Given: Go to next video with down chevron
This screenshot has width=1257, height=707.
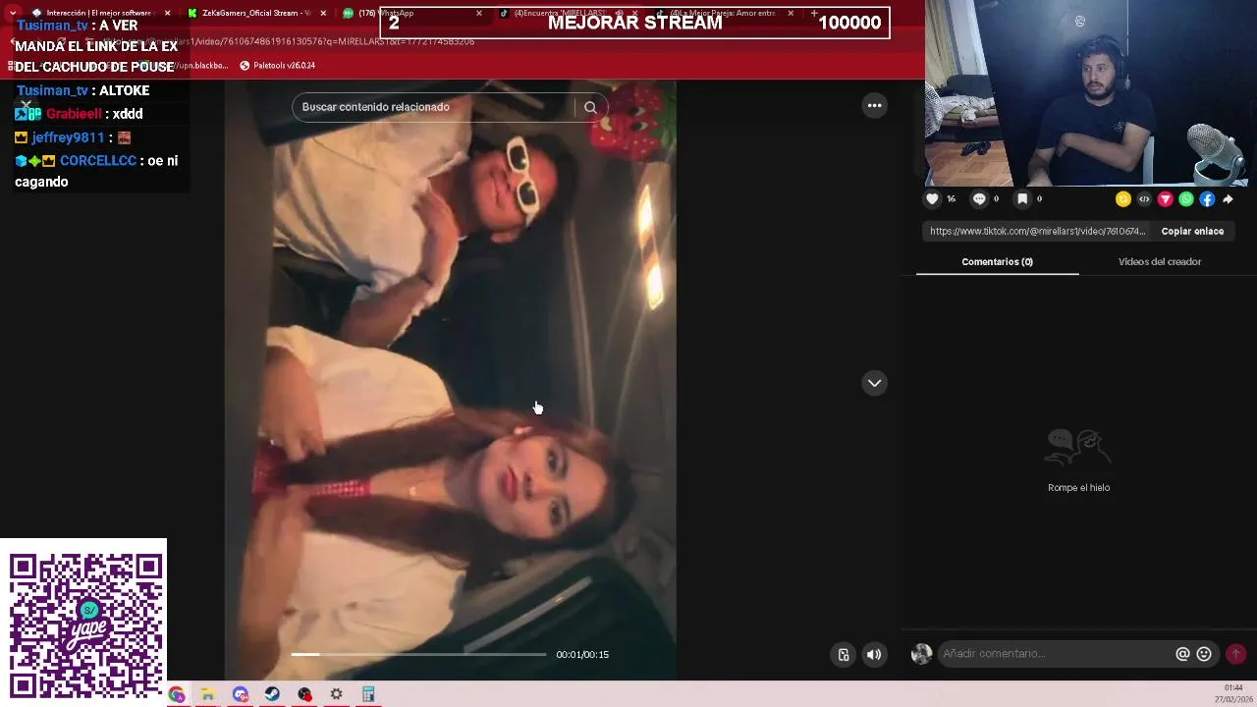Looking at the screenshot, I should pos(874,383).
